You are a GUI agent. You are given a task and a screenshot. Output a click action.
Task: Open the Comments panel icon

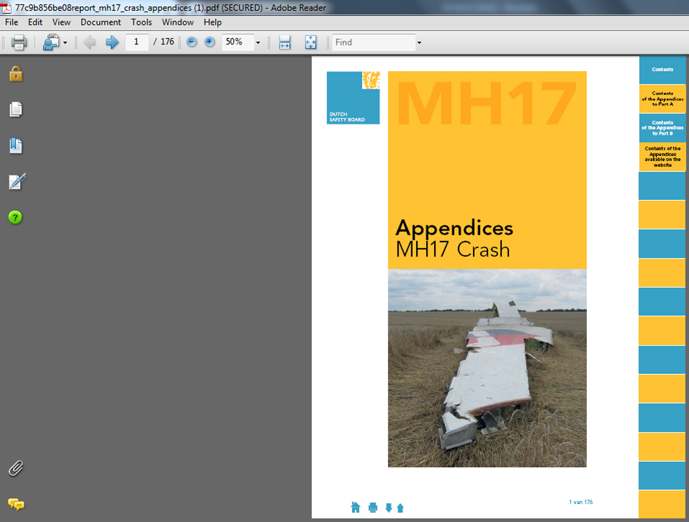coord(16,504)
